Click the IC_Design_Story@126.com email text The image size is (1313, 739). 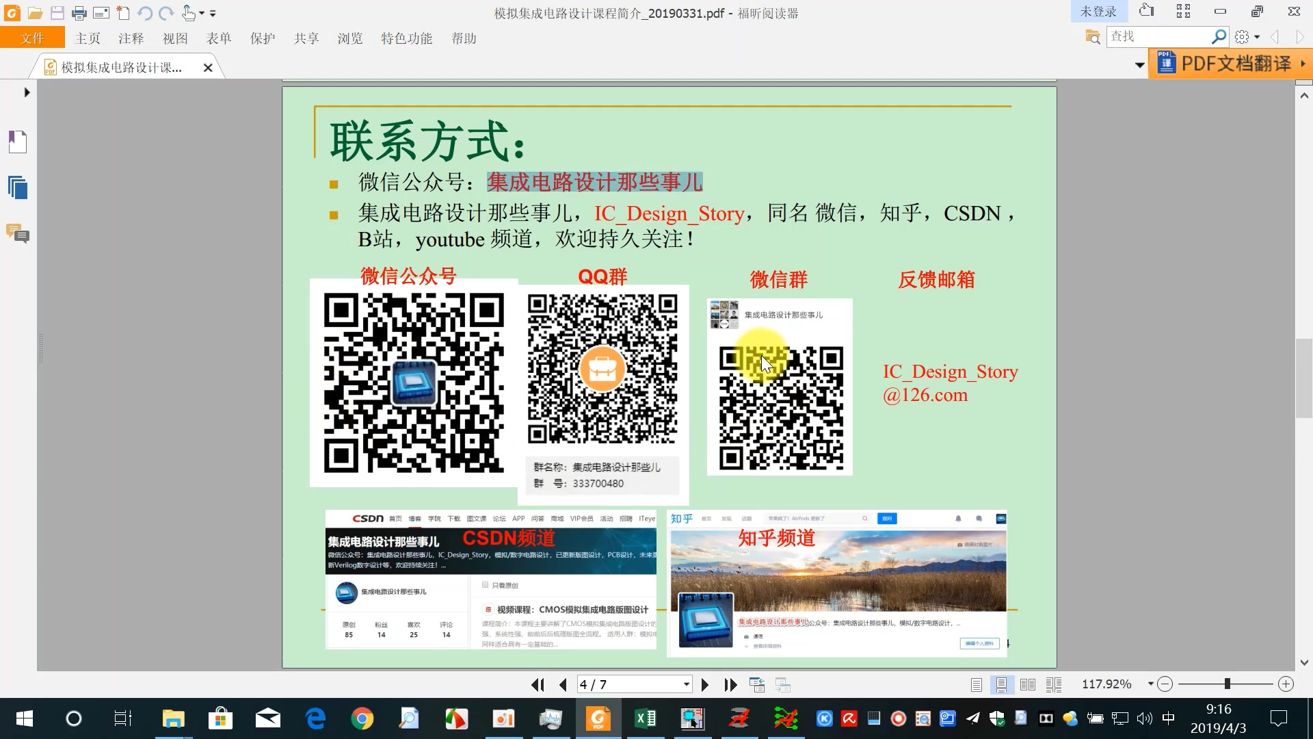[950, 383]
